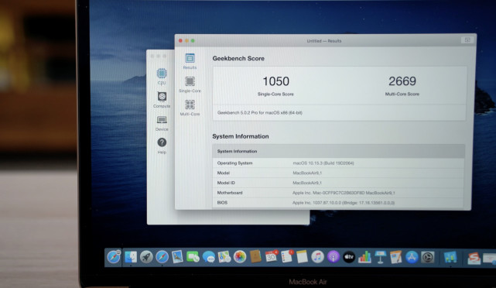The width and height of the screenshot is (496, 288).
Task: Launch Pages from the dock
Action: point(395,257)
